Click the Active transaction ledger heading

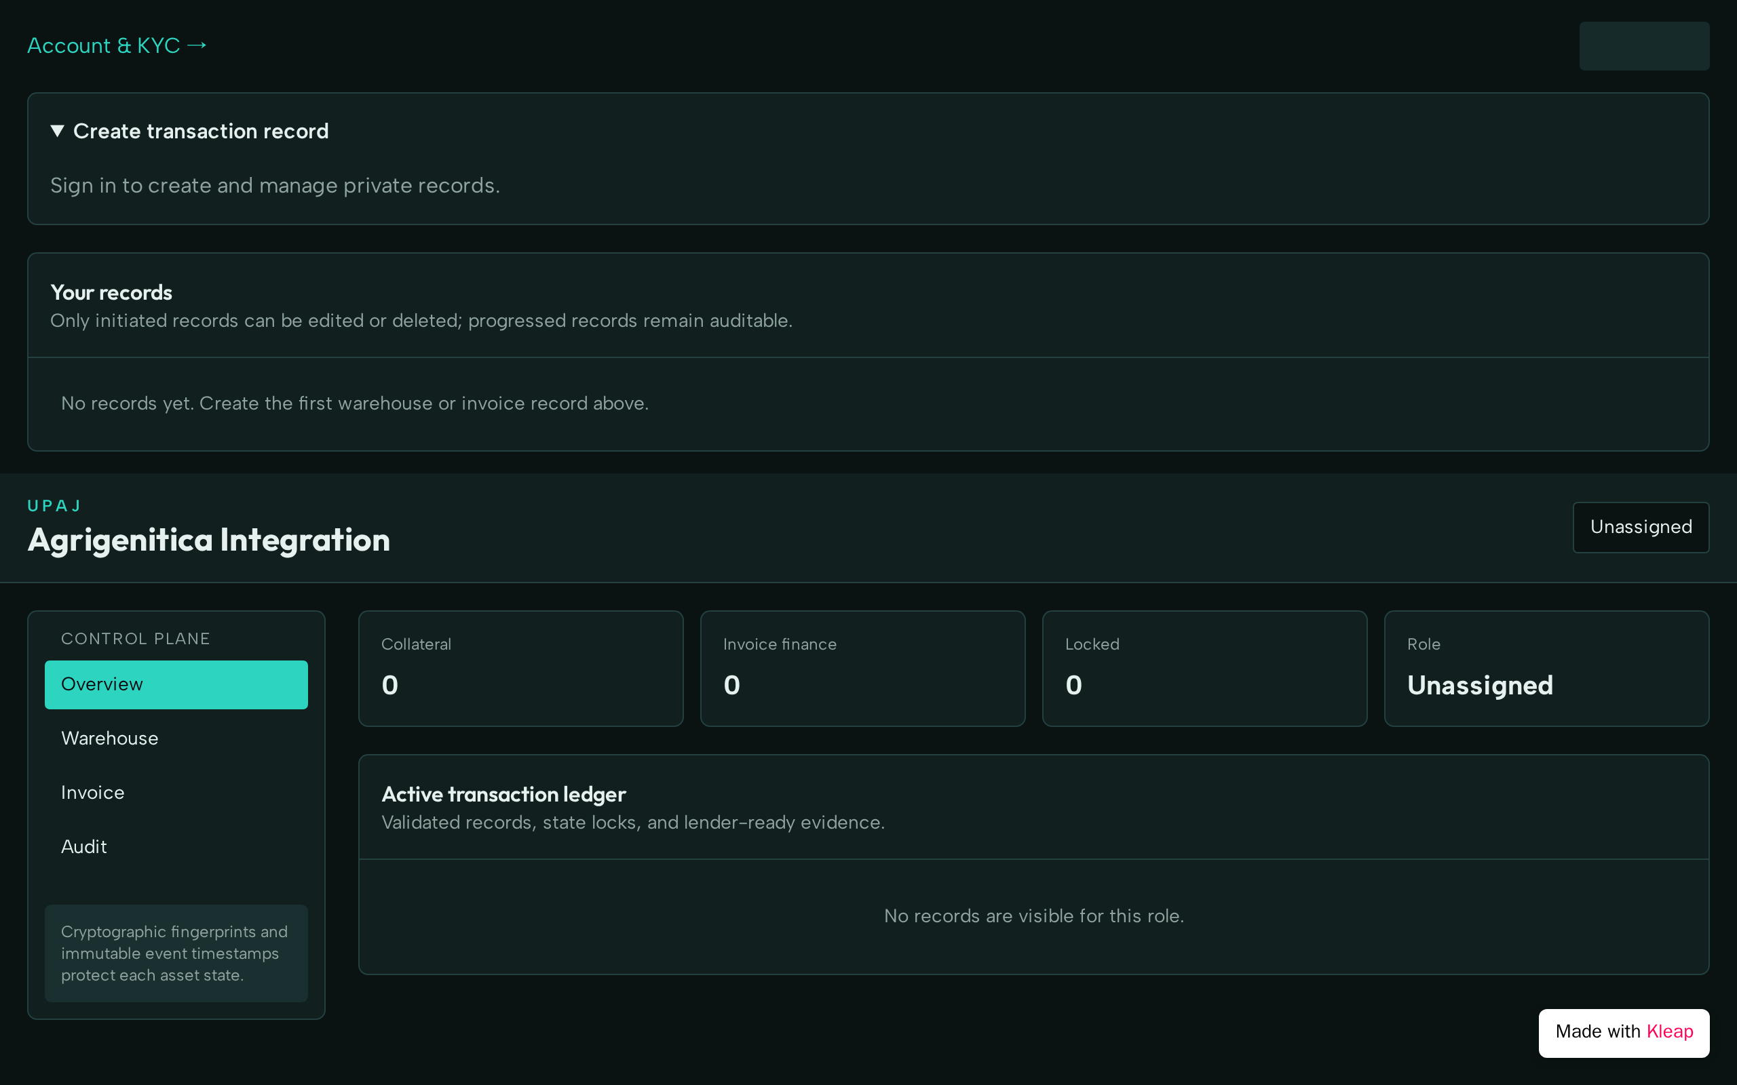(504, 794)
